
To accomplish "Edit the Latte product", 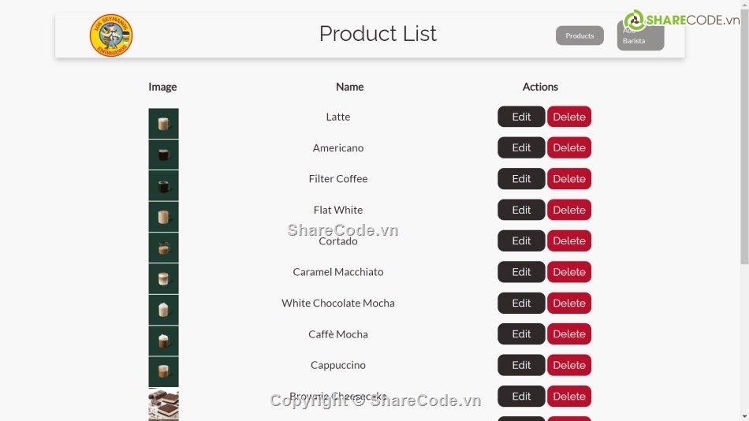I will pyautogui.click(x=521, y=117).
